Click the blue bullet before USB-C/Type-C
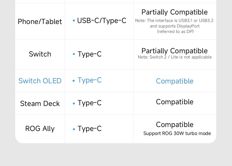 (x=74, y=21)
